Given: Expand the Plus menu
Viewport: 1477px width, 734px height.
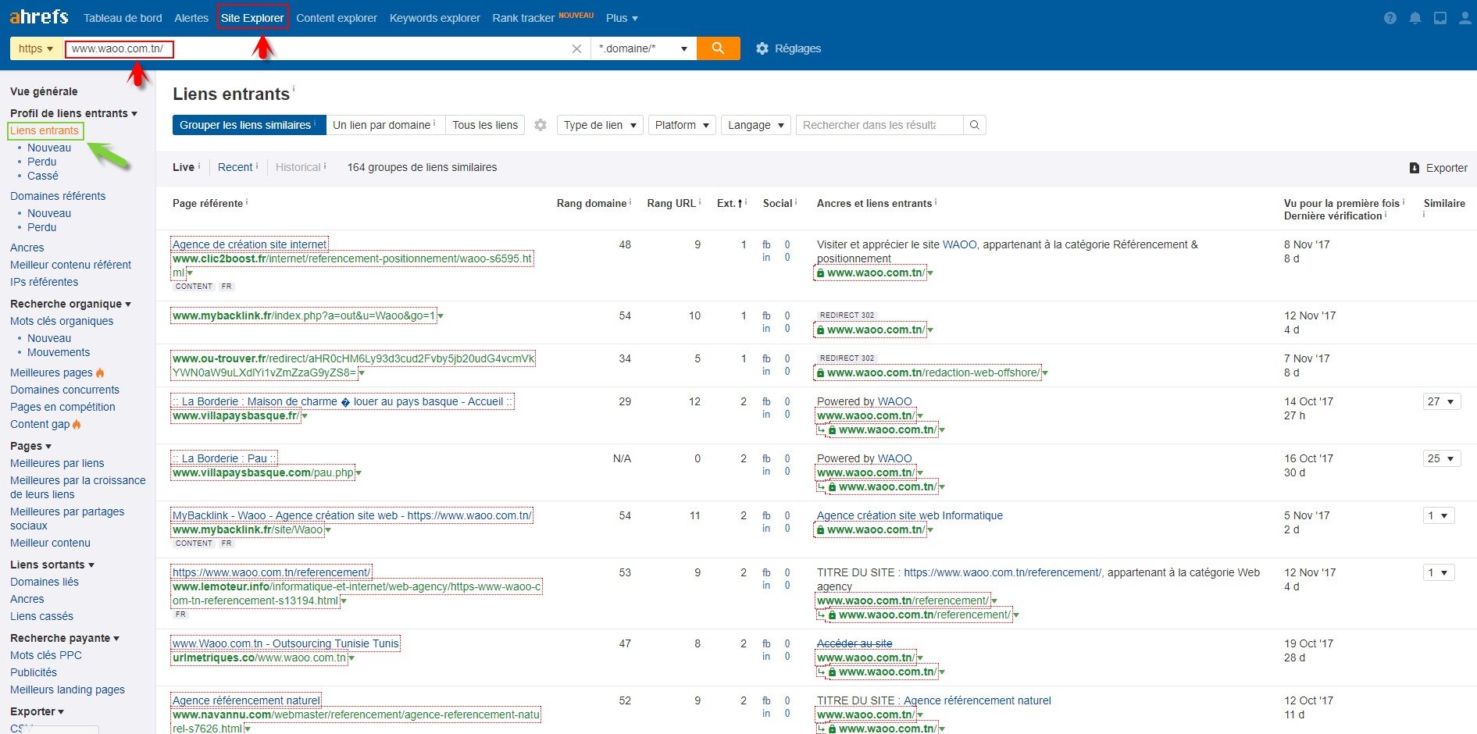Looking at the screenshot, I should (622, 18).
